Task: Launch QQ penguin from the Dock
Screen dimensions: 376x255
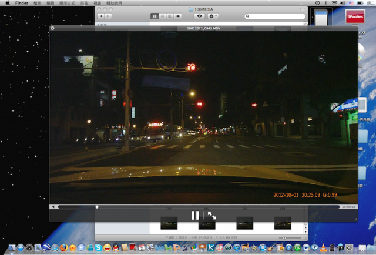Action: coord(116,247)
